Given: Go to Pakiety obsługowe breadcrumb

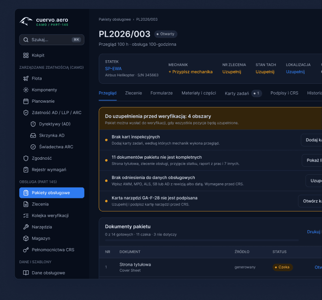Looking at the screenshot, I should pos(115,19).
